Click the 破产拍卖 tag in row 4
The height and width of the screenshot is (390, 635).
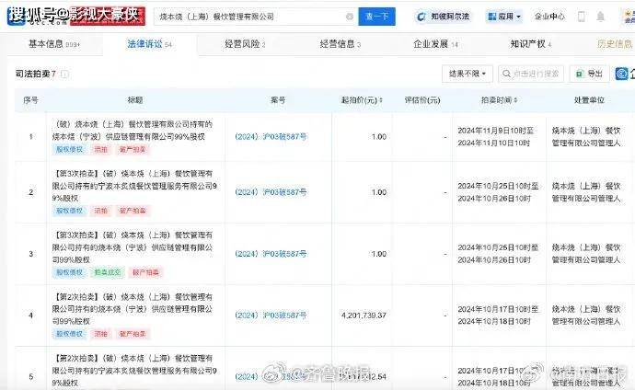[133, 334]
